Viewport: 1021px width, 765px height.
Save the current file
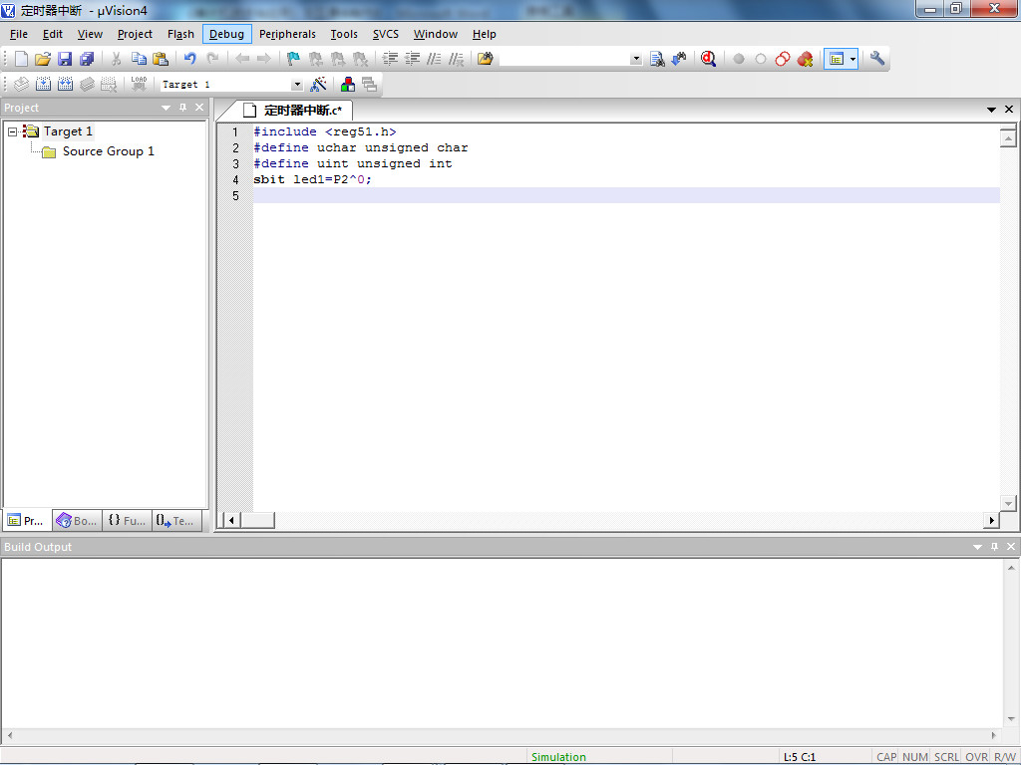pyautogui.click(x=65, y=59)
